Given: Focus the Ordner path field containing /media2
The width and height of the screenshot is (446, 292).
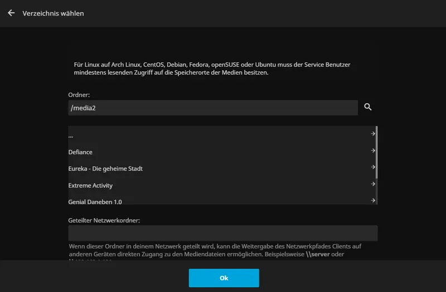Looking at the screenshot, I should pos(212,108).
